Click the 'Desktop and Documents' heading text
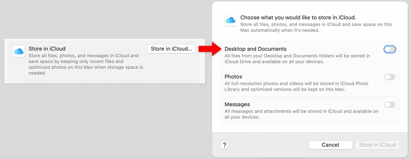Viewport: 411px width, 159px height. click(x=256, y=49)
